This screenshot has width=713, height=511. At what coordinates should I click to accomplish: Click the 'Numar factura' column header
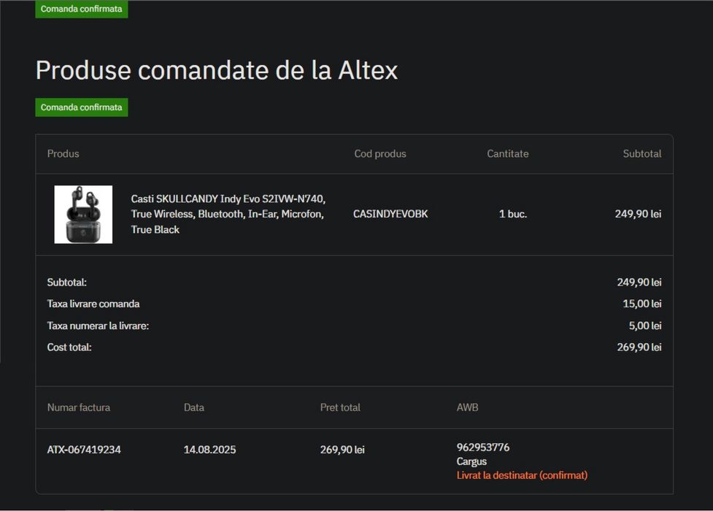click(79, 407)
